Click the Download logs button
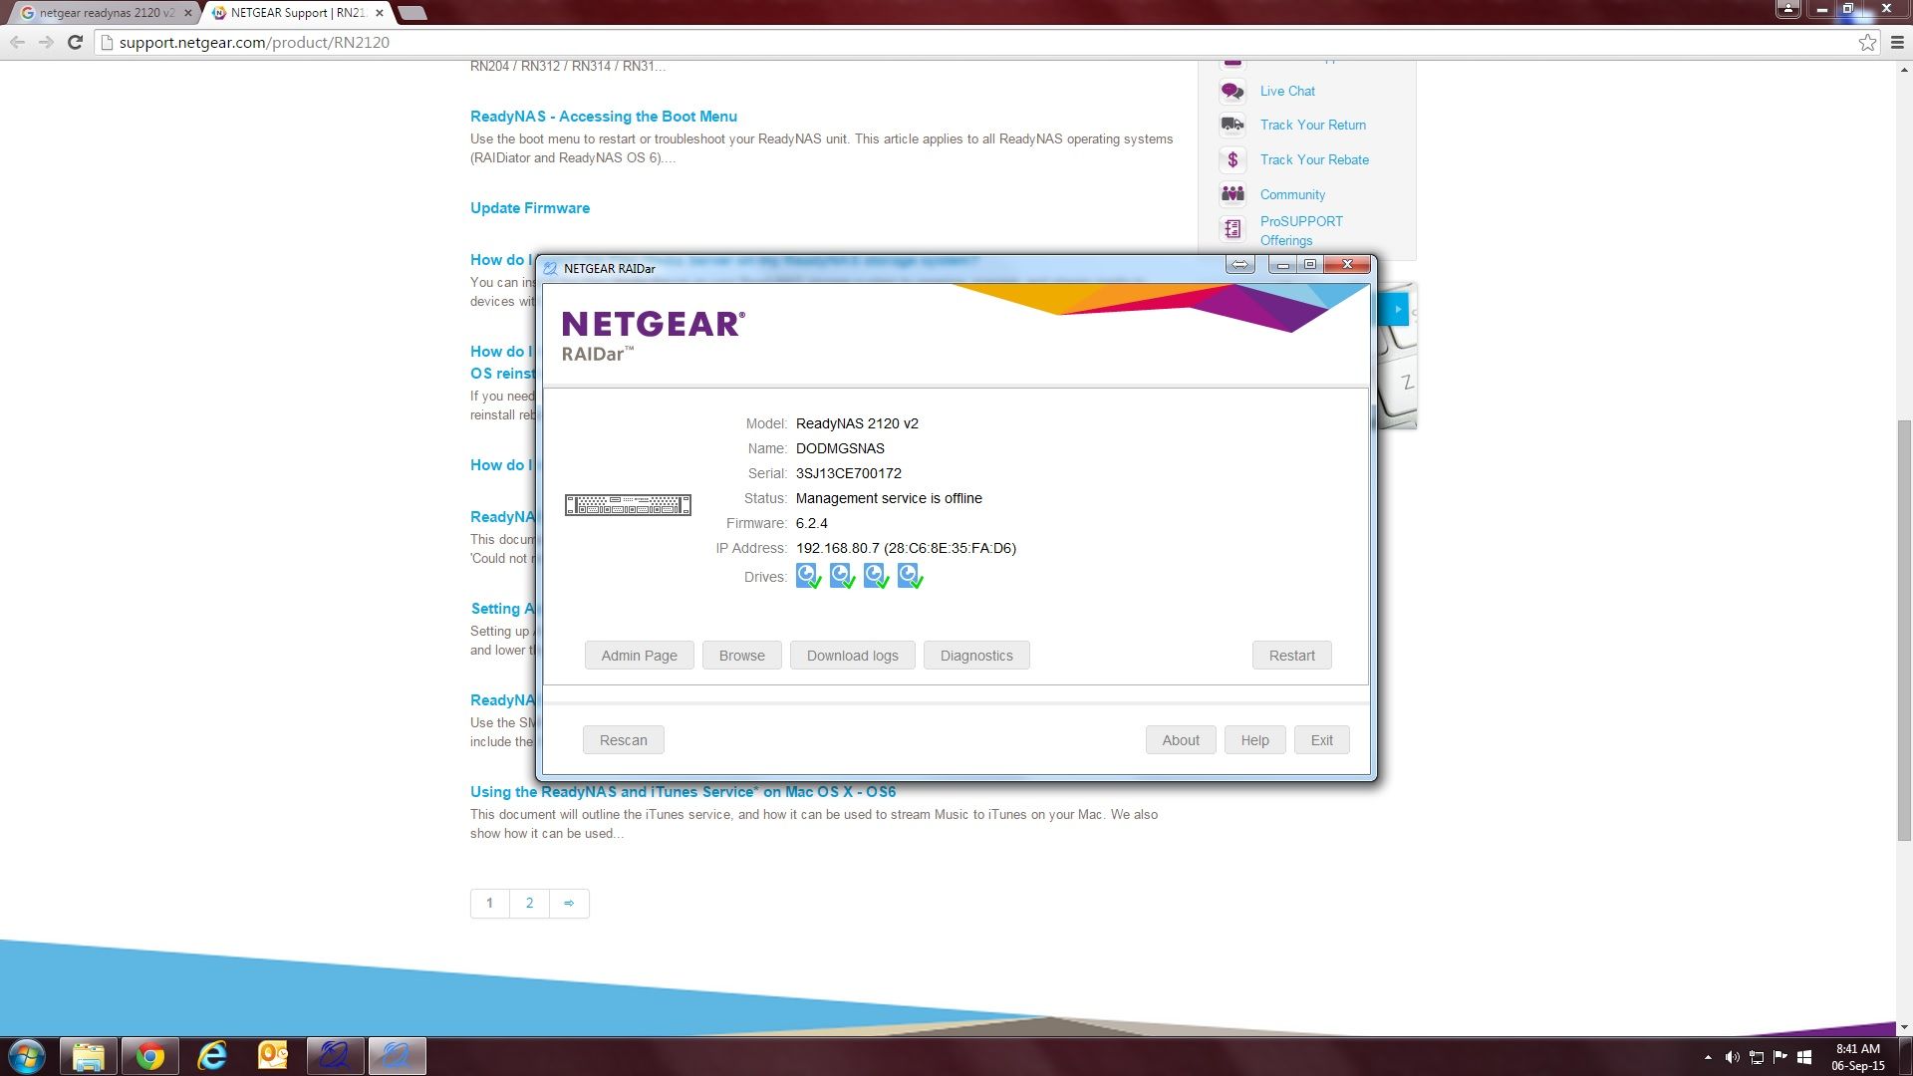The image size is (1913, 1076). (853, 656)
